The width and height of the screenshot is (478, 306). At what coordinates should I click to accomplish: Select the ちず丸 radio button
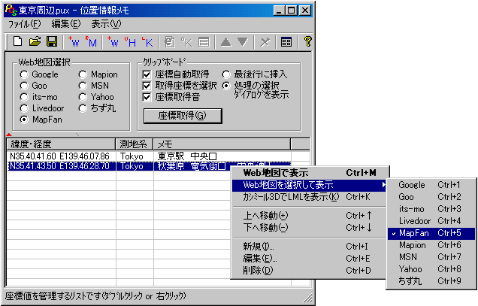83,108
